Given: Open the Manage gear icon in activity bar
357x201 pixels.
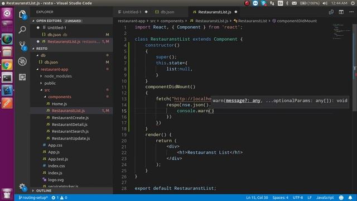Looking at the screenshot, I should [22, 187].
